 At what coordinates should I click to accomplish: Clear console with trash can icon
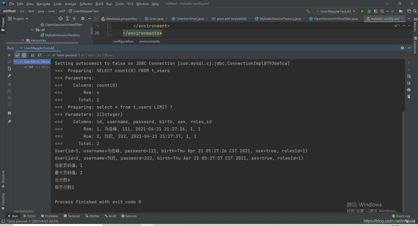coord(409,97)
